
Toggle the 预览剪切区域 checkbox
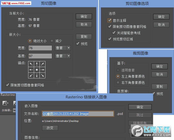pyautogui.click(x=109, y=39)
